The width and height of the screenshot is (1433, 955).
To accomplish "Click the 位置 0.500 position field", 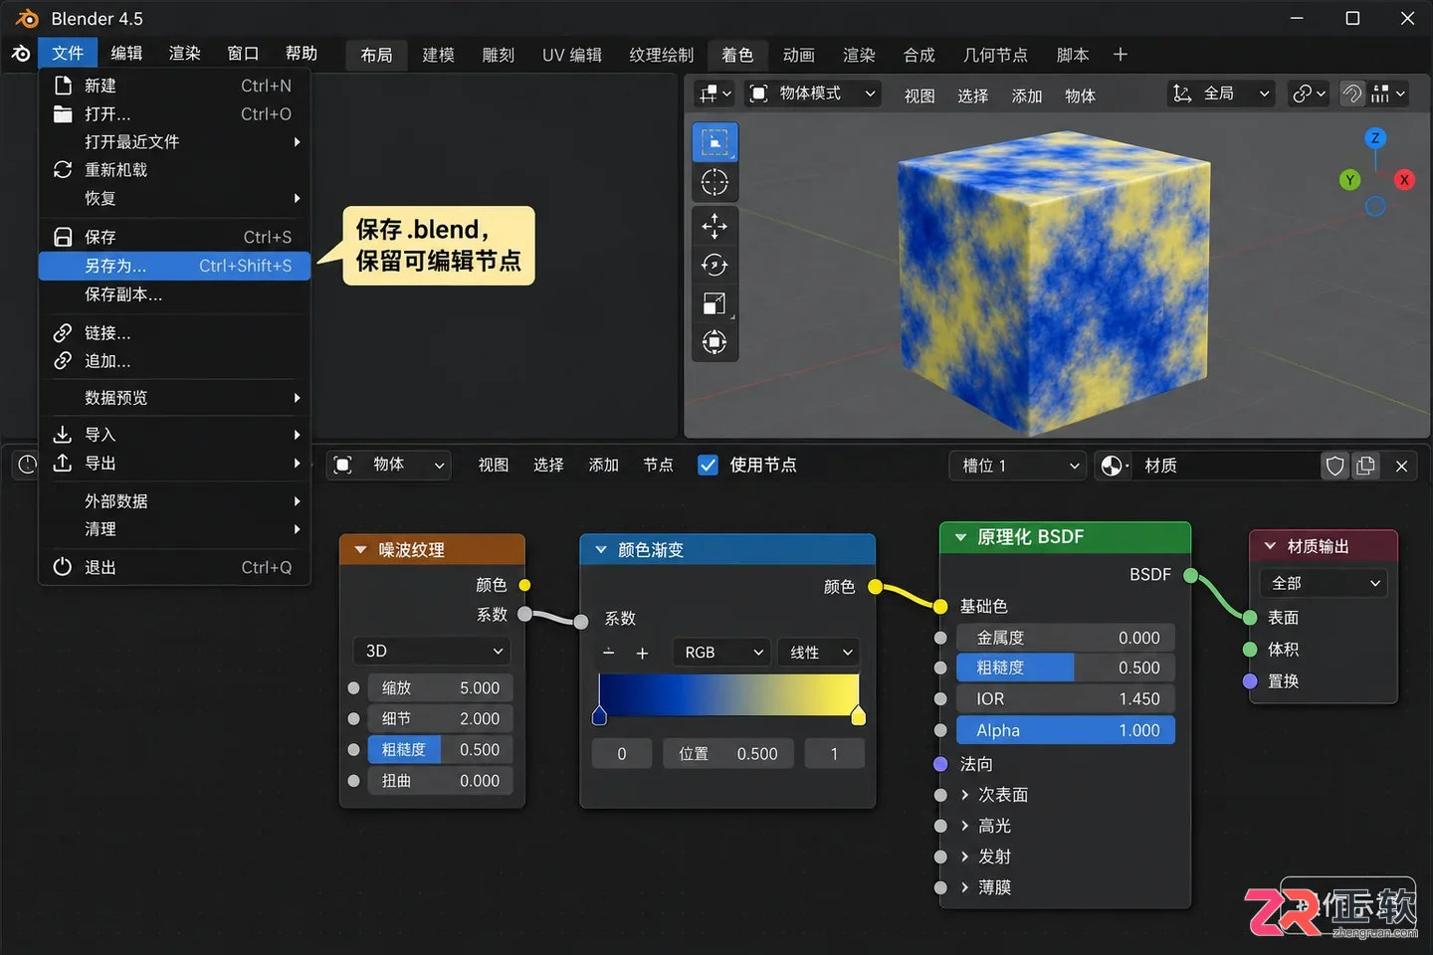I will 728,754.
